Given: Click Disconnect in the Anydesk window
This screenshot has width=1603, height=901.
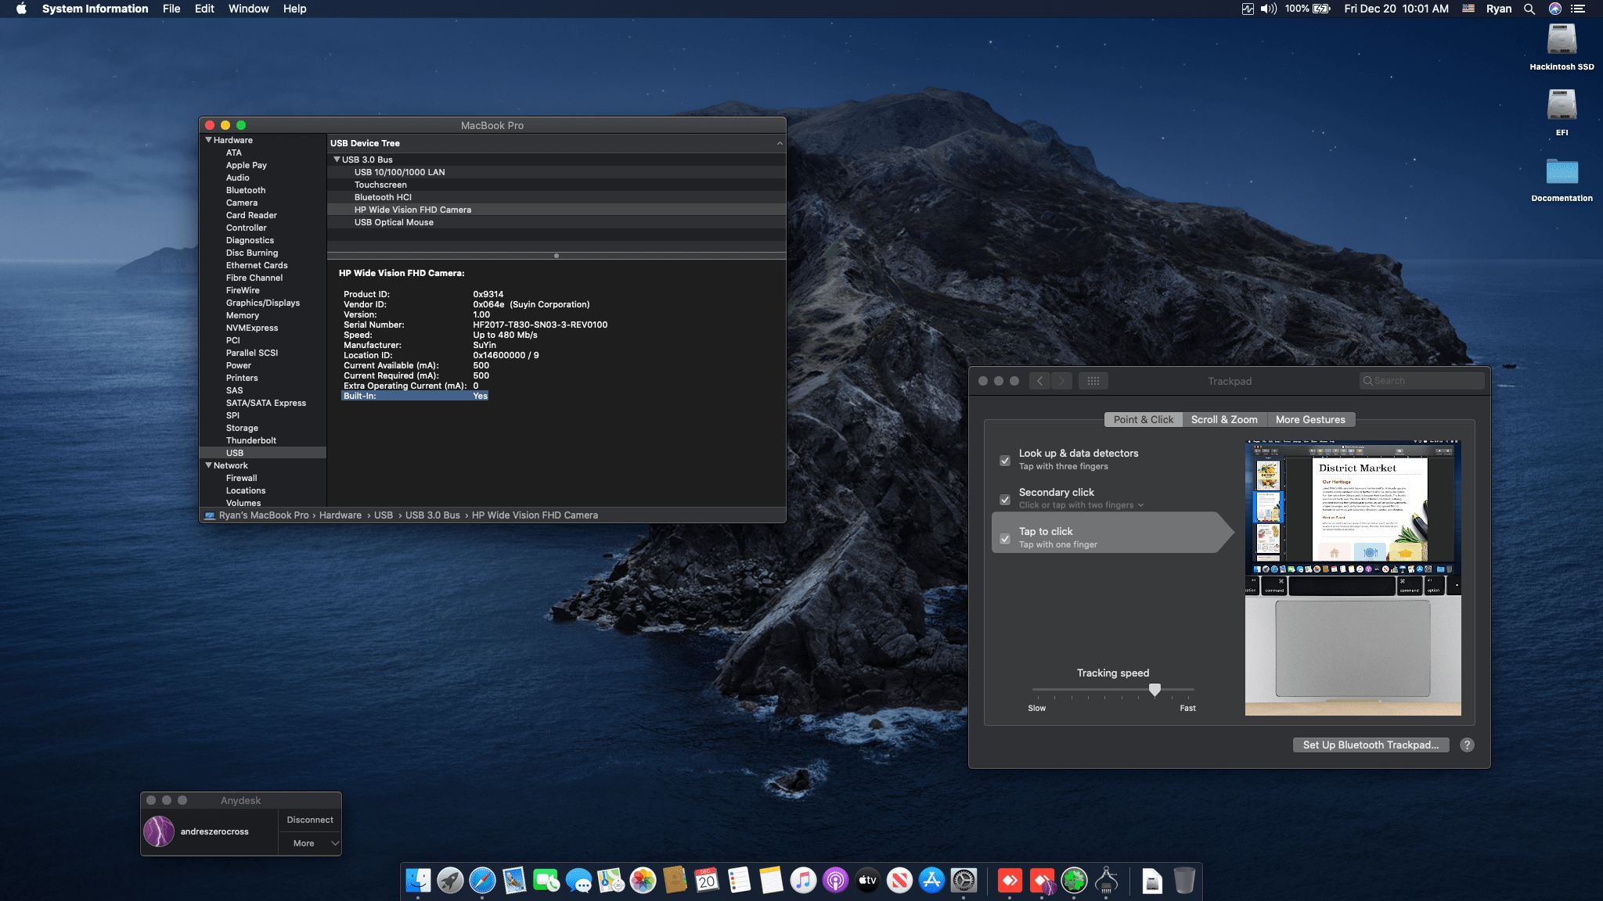Looking at the screenshot, I should [x=310, y=820].
